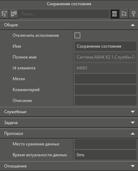Click the key icon in the toolbar
Viewport: 138px width, 171px height.
[x=133, y=14]
